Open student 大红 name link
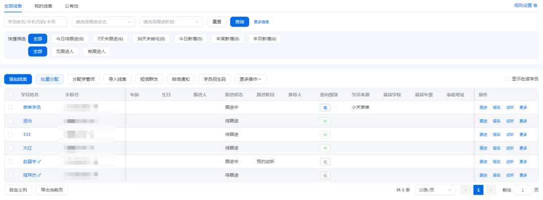Image resolution: width=543 pixels, height=200 pixels. 28,148
